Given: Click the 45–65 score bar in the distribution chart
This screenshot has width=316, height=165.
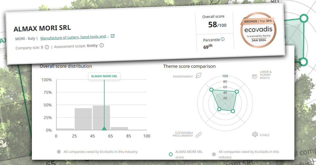Looking at the screenshot, I should click(x=101, y=118).
